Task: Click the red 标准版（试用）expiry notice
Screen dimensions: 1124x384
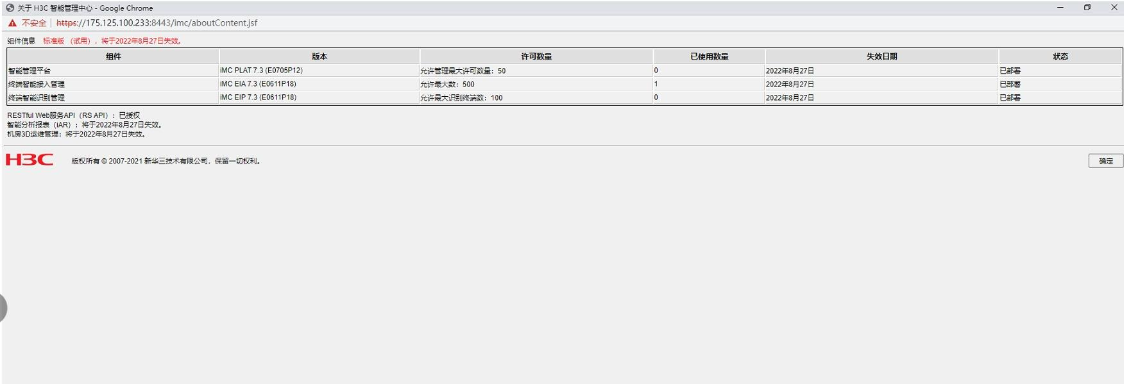Action: (114, 41)
